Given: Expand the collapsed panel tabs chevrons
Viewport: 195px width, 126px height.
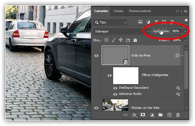Looking at the screenshot, I should tap(177, 11).
